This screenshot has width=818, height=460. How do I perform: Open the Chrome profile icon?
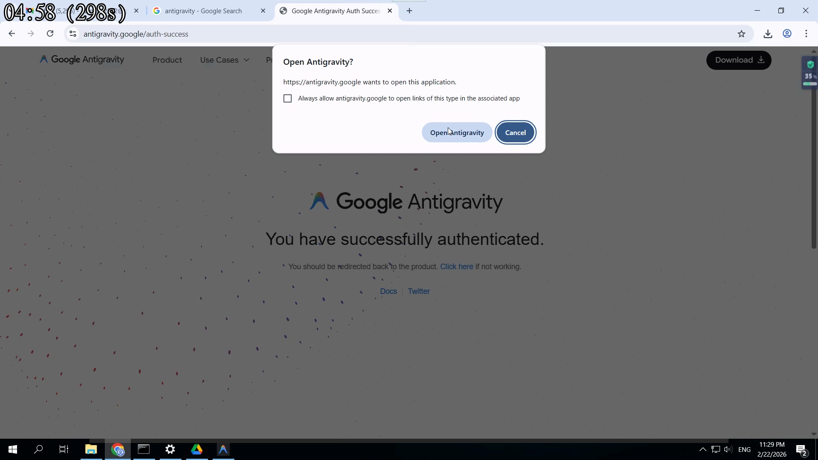point(787,34)
